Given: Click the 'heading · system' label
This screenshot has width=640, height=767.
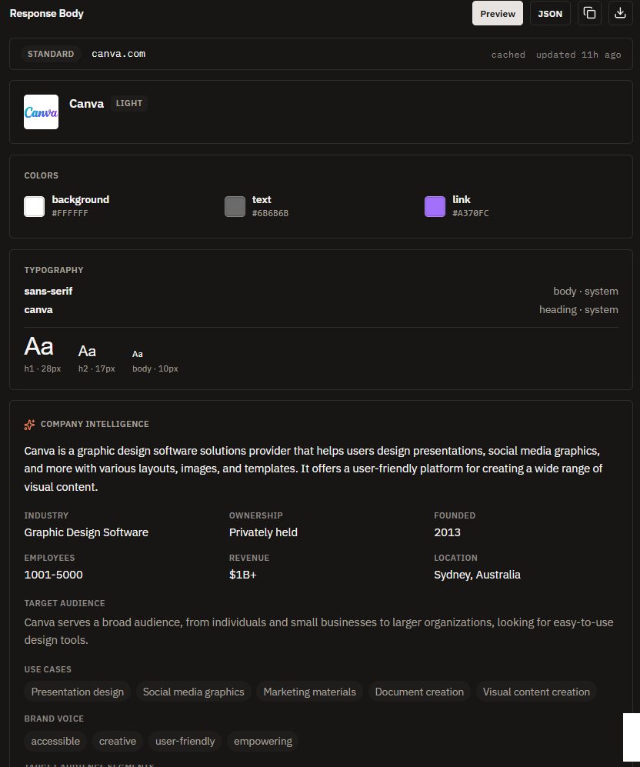Looking at the screenshot, I should pos(578,309).
